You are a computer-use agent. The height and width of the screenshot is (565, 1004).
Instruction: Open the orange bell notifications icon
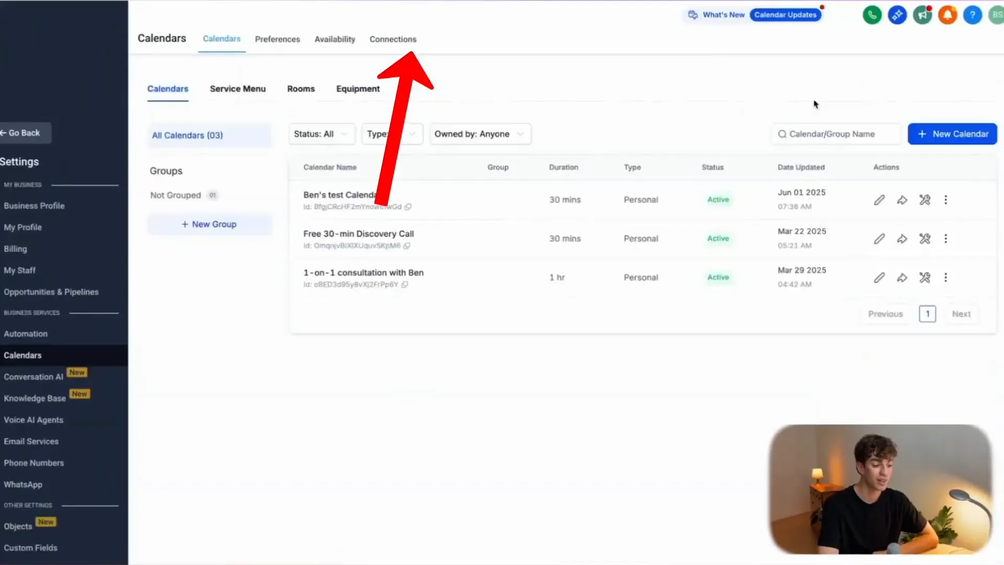[x=948, y=15]
